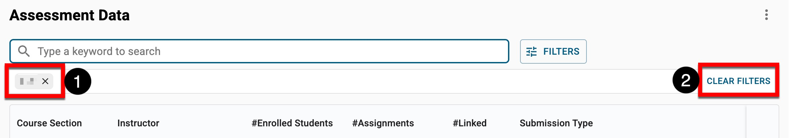Click the black circle numbered 2
The width and height of the screenshot is (790, 138).
[x=686, y=80]
